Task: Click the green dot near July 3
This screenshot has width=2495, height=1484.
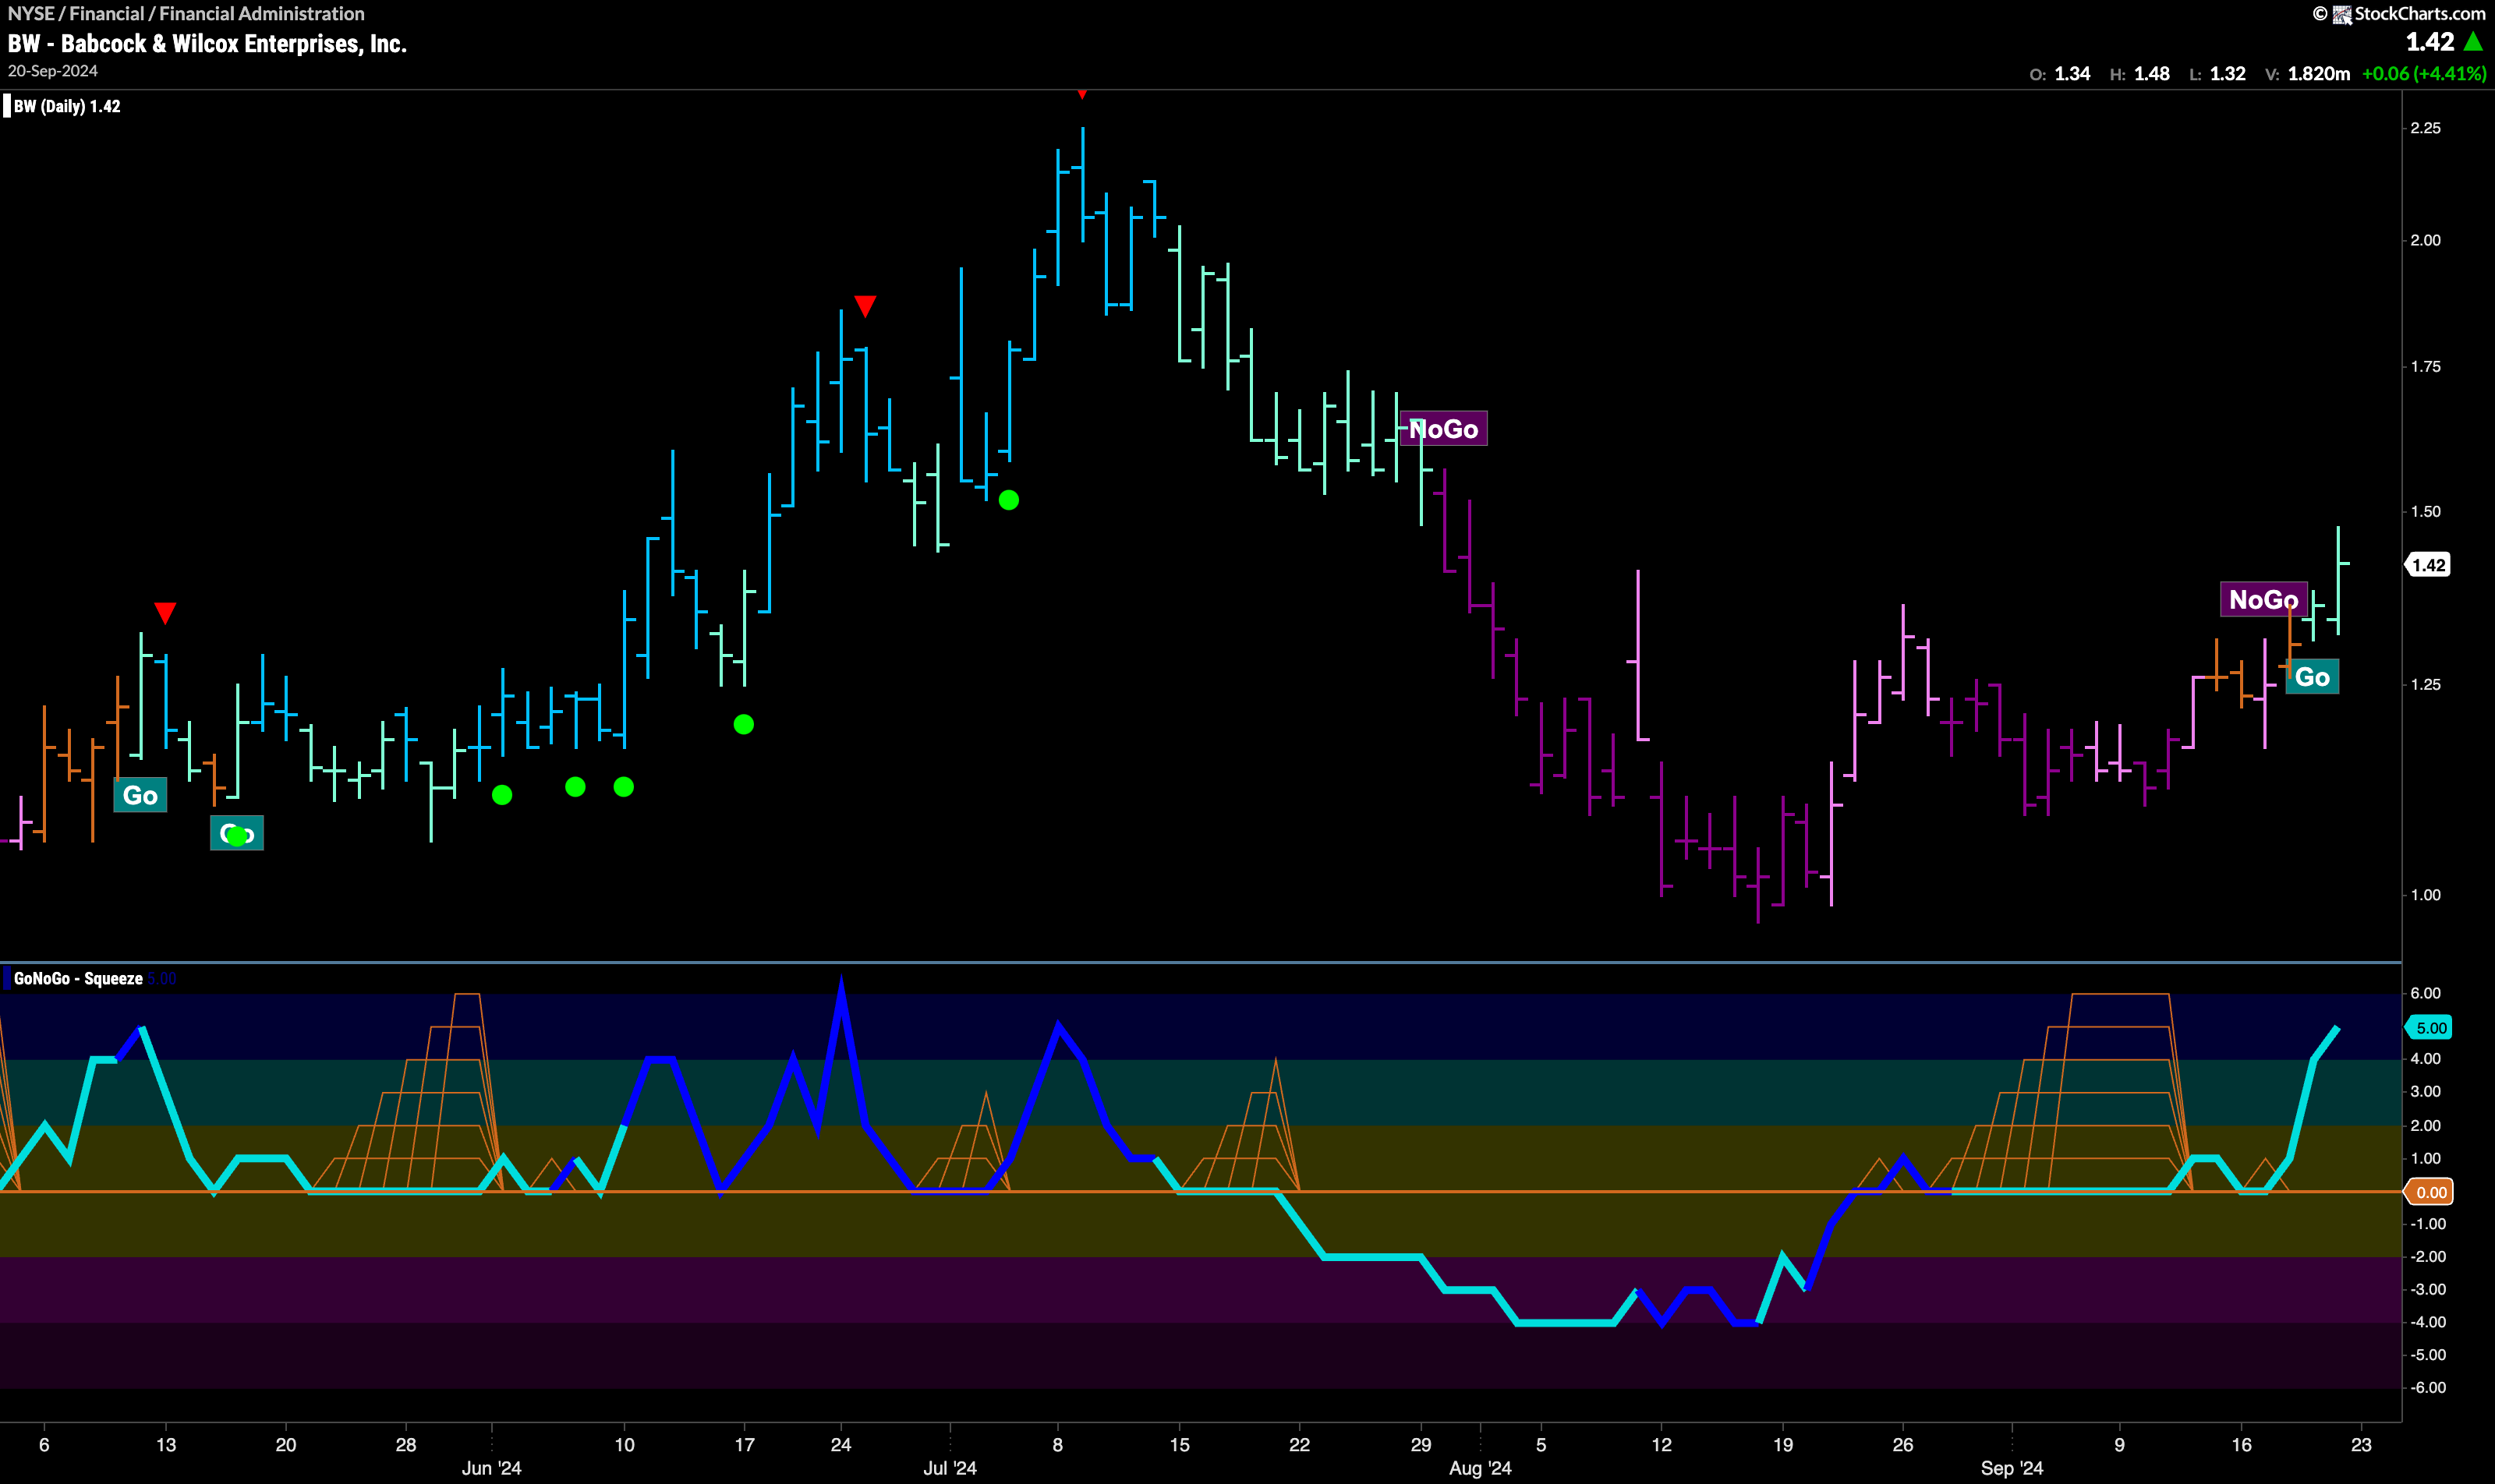Action: (1008, 500)
